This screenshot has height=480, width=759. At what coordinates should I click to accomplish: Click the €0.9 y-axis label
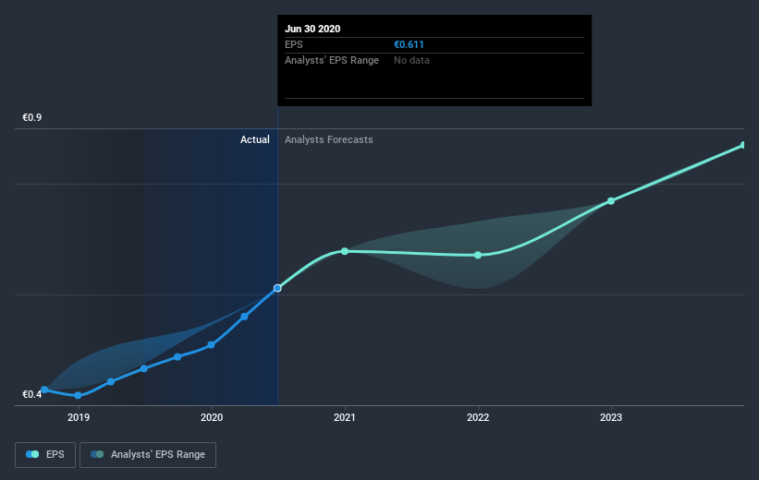pyautogui.click(x=32, y=117)
